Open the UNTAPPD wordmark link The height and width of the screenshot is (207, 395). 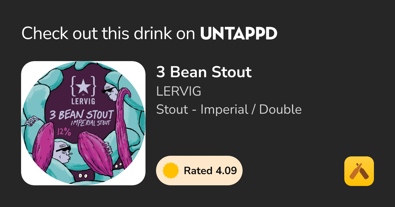point(239,33)
